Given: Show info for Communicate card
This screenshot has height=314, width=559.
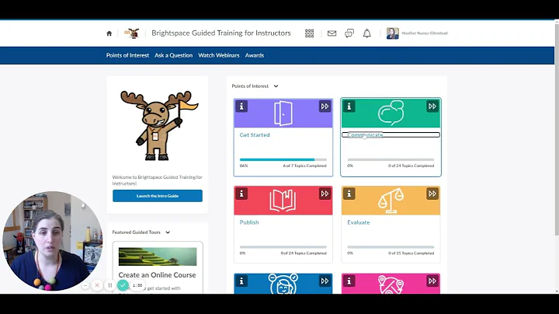Looking at the screenshot, I should [x=349, y=106].
